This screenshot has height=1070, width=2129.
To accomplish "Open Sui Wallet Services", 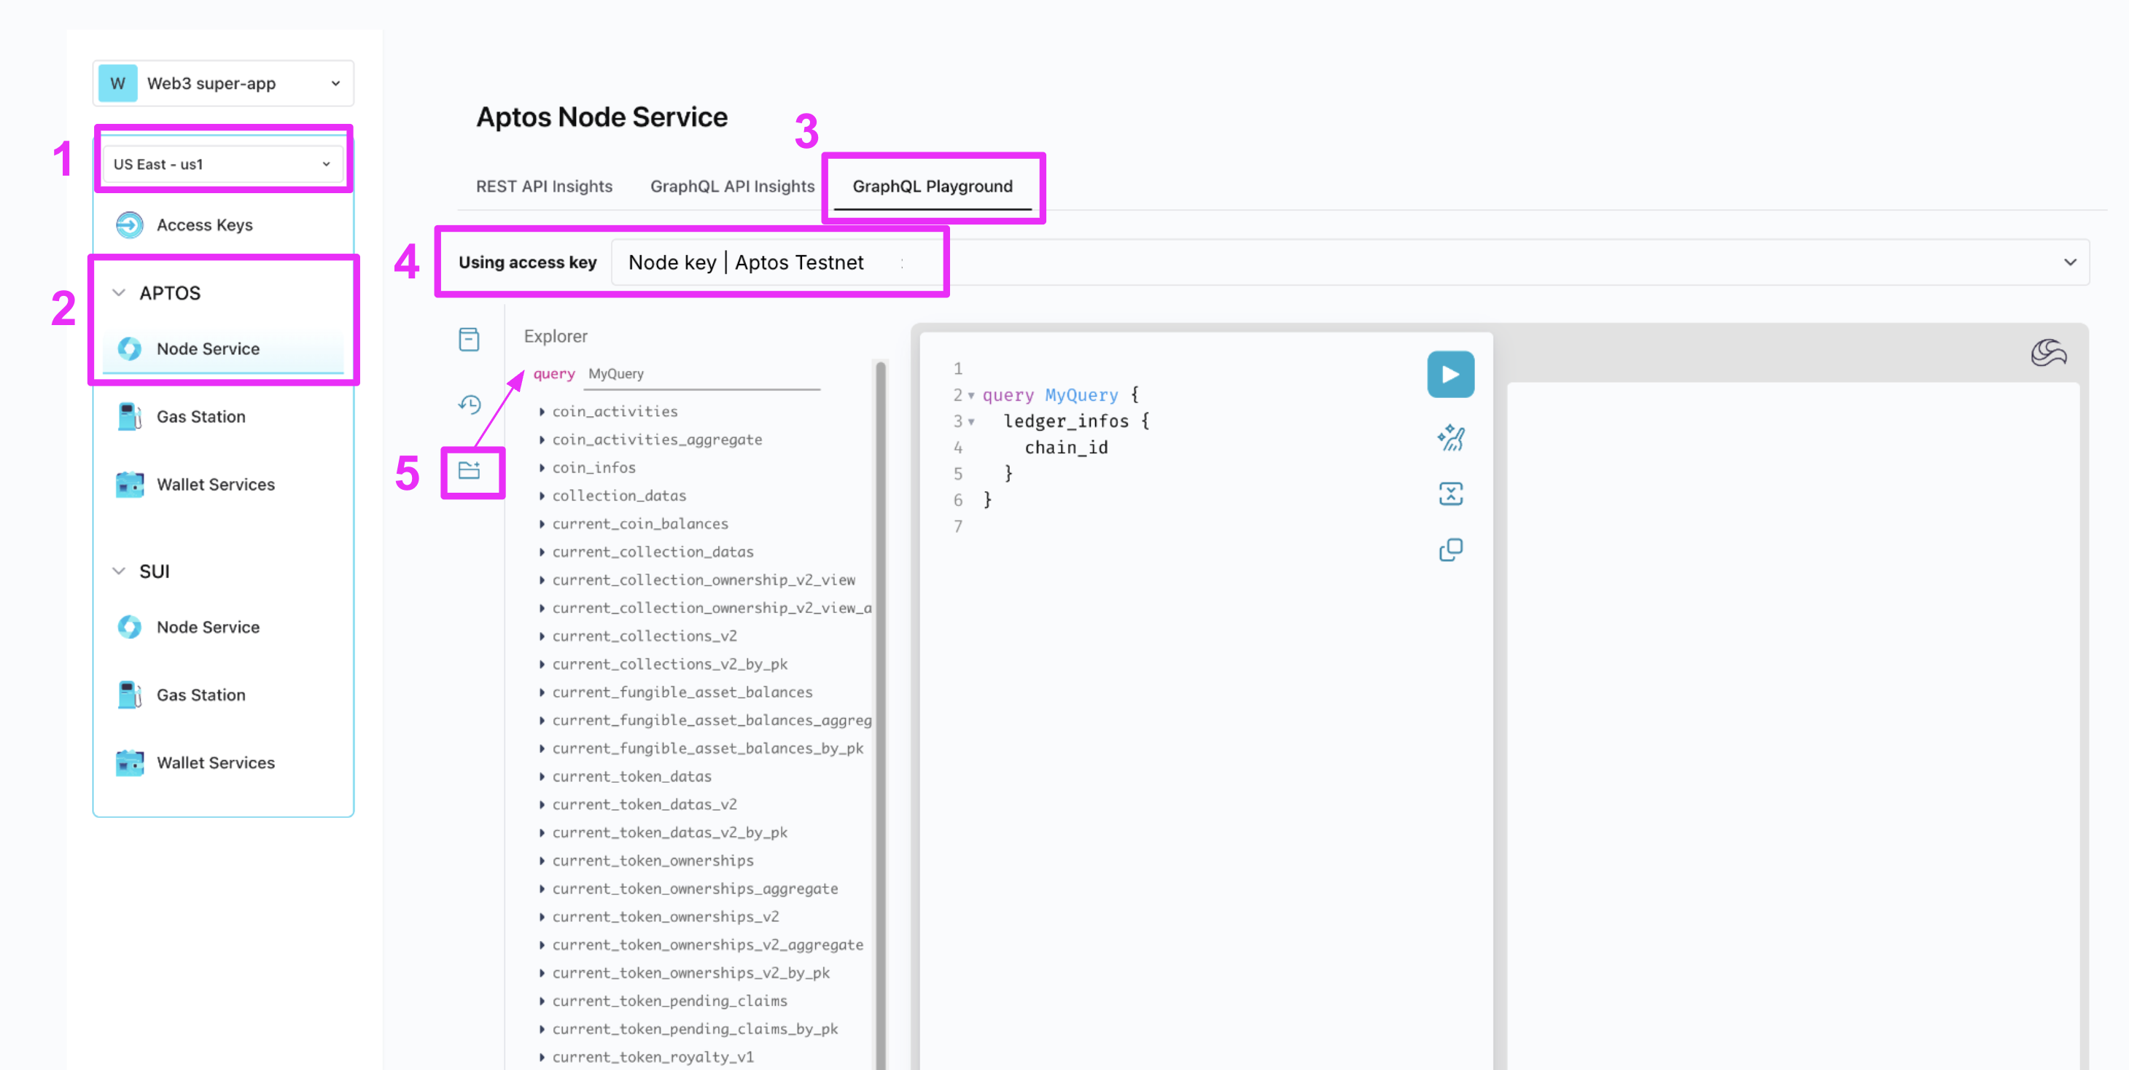I will click(215, 762).
